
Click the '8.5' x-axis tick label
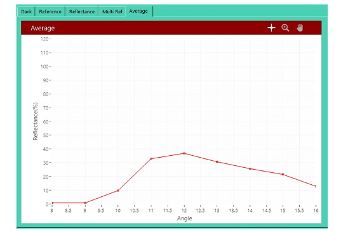[x=69, y=210]
